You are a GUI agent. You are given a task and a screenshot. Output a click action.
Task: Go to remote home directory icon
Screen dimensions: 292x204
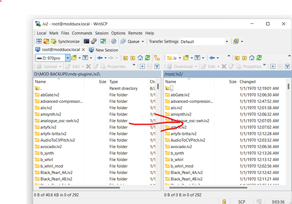pos(252,58)
